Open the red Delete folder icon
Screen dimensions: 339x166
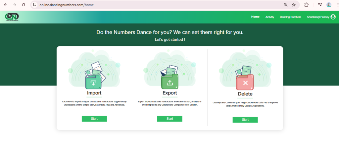point(245,82)
